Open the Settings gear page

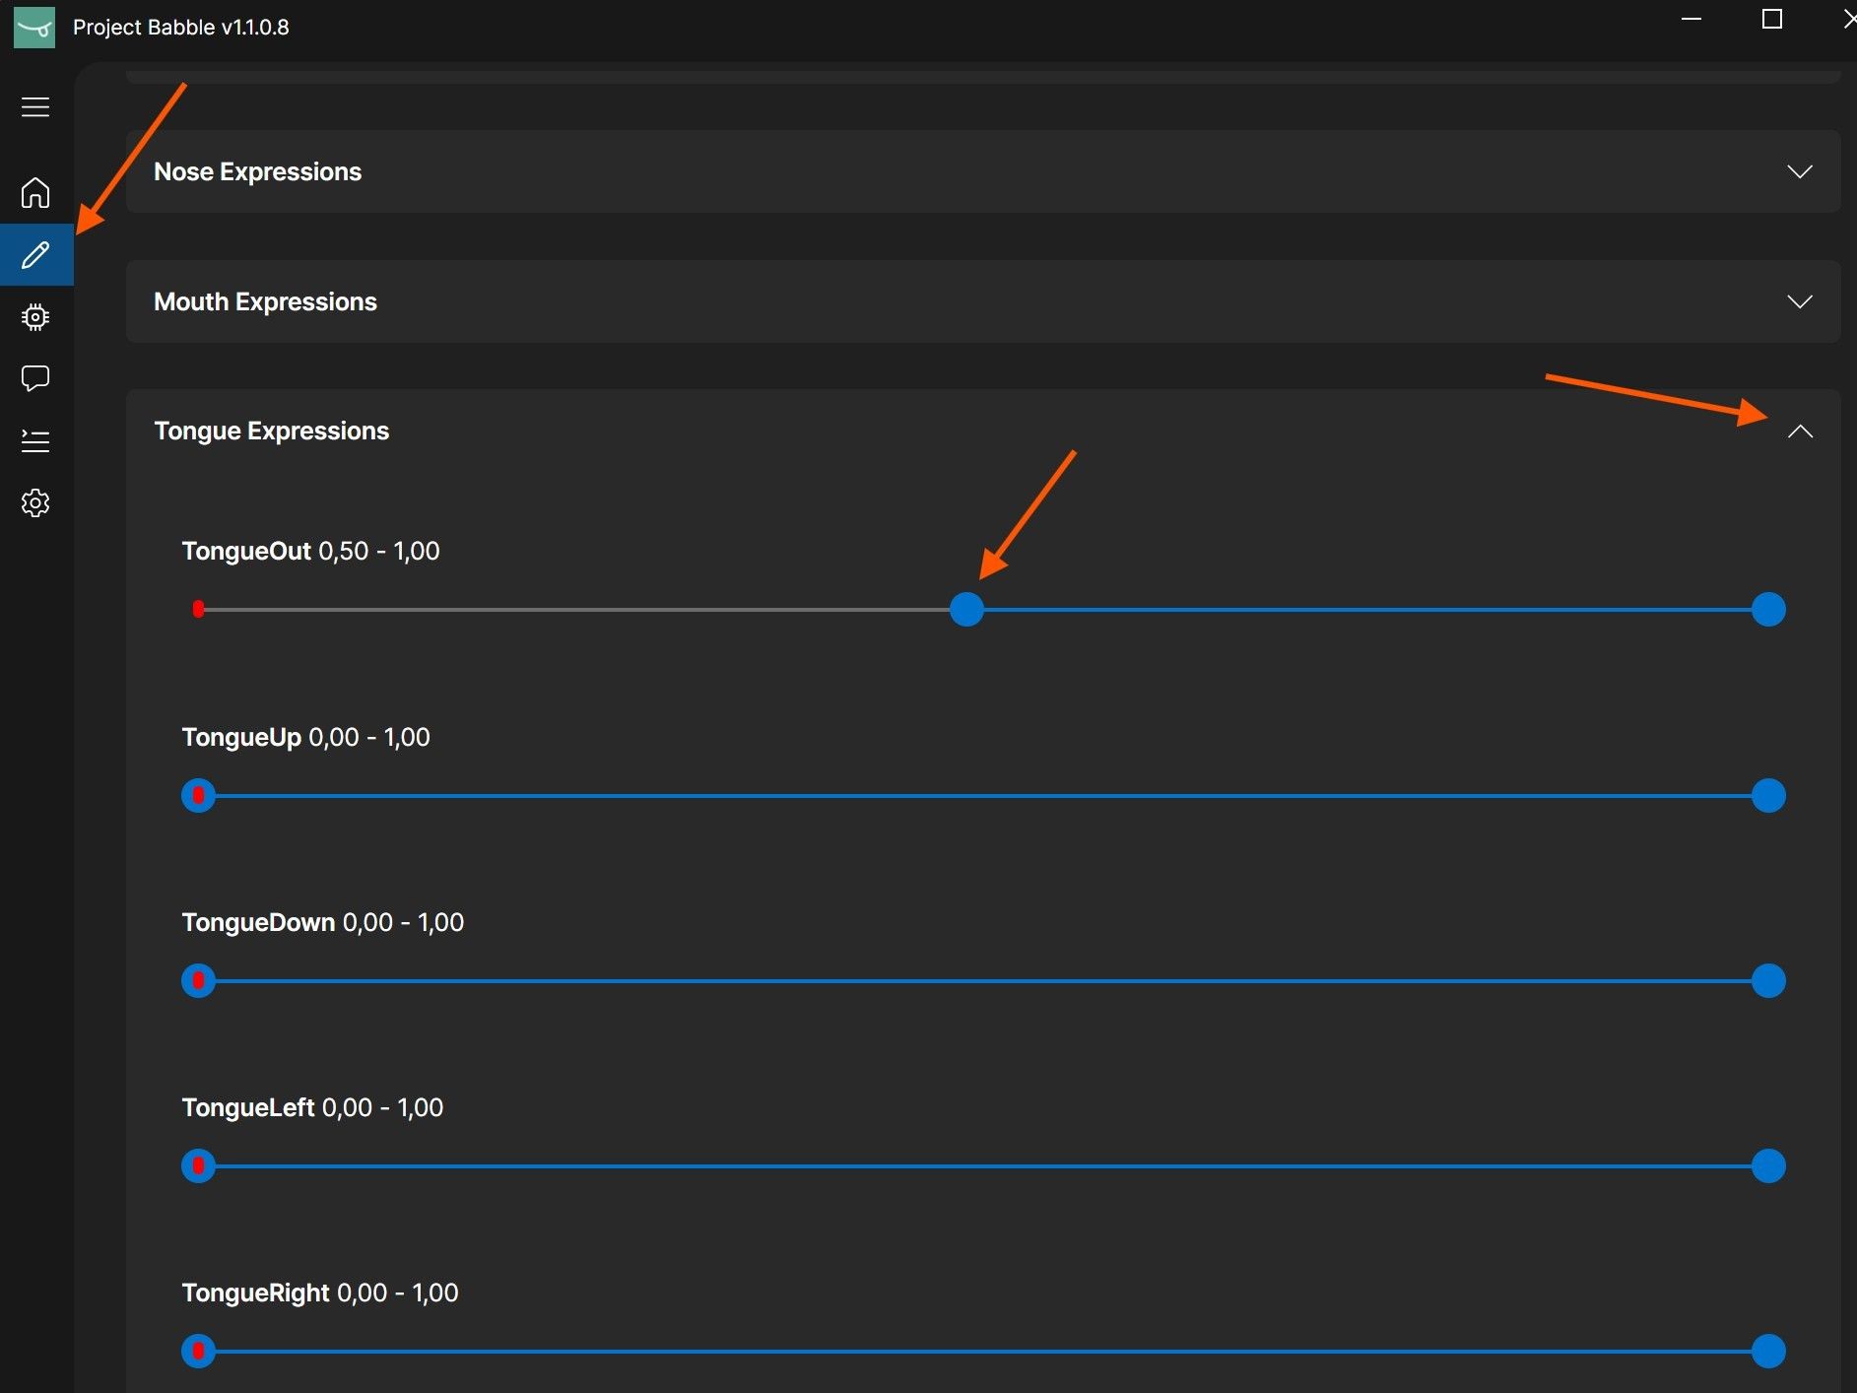[35, 502]
